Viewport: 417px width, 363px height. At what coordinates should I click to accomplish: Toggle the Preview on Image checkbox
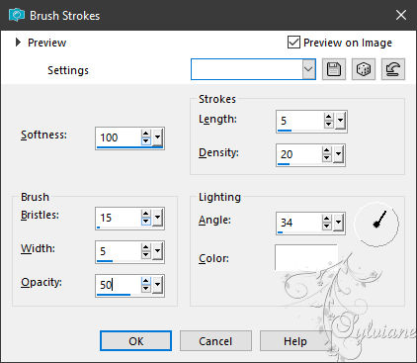coord(293,43)
